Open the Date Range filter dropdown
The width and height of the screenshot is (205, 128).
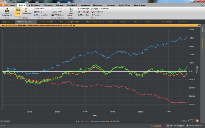(84, 8)
